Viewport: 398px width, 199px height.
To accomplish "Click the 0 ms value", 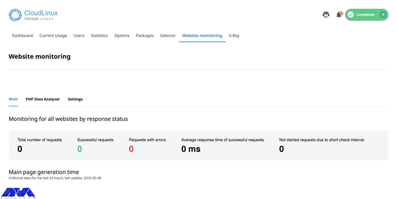I will pos(191,149).
